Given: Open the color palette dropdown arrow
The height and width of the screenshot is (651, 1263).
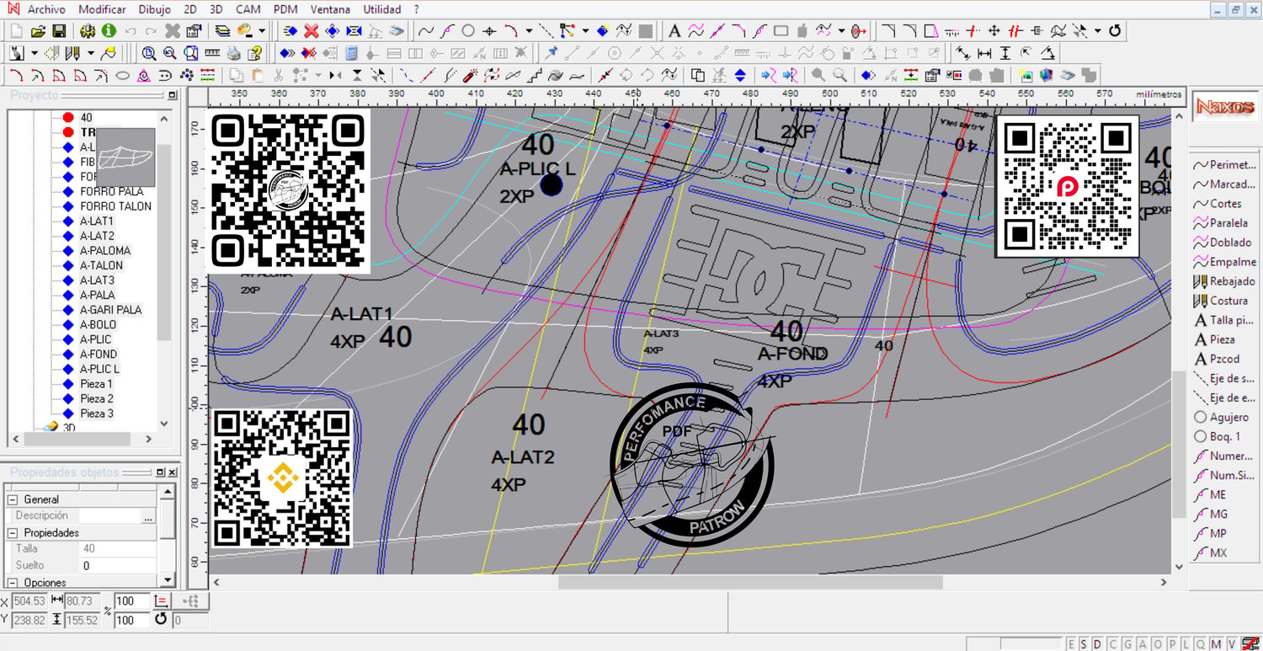Looking at the screenshot, I should pyautogui.click(x=262, y=31).
